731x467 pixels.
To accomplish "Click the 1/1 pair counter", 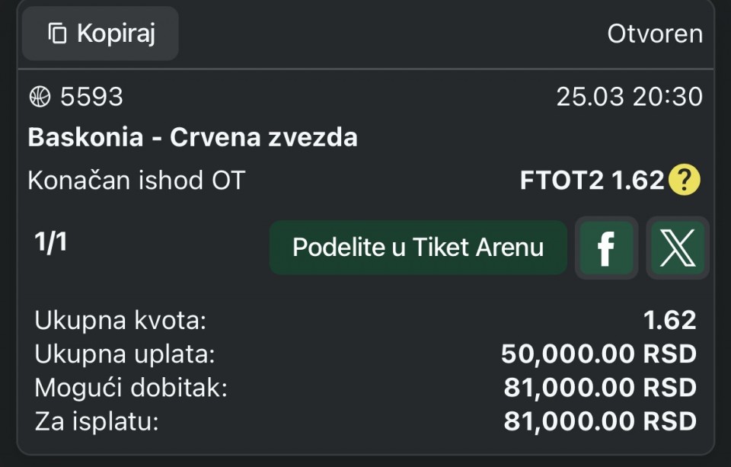I will (x=51, y=241).
